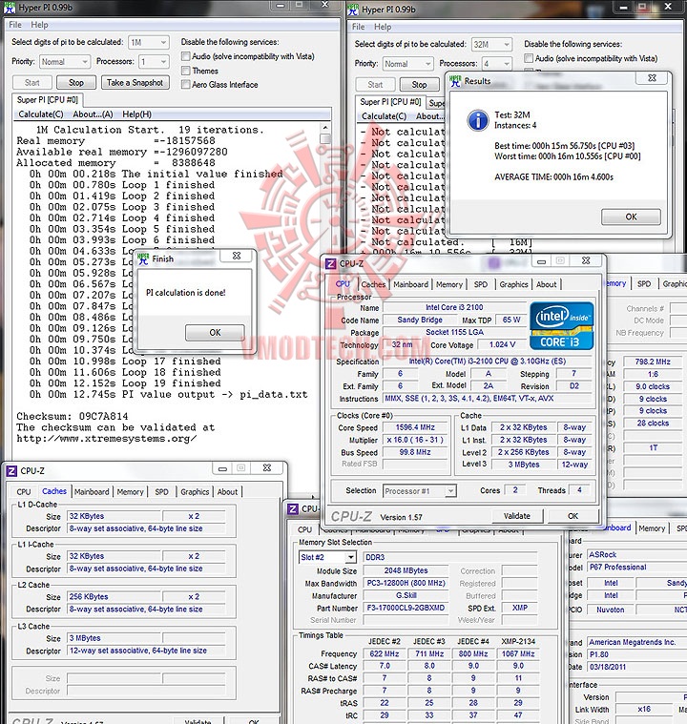
Task: Click Core Speed value 1596.4 MHz
Action: (x=415, y=427)
